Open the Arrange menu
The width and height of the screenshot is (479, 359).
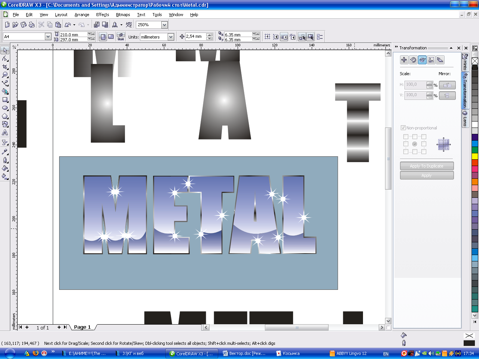[x=82, y=15]
